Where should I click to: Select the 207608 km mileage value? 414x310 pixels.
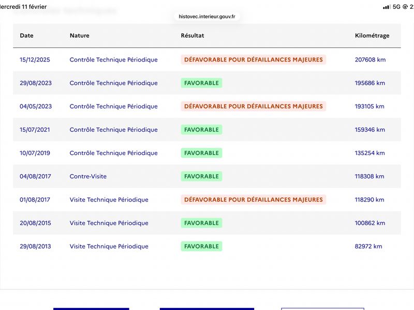370,60
